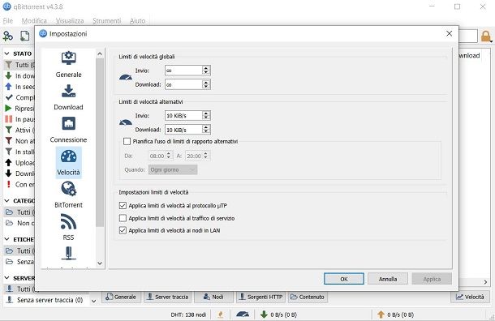495x321 pixels.
Task: Select the Velocità settings category
Action: (68, 162)
